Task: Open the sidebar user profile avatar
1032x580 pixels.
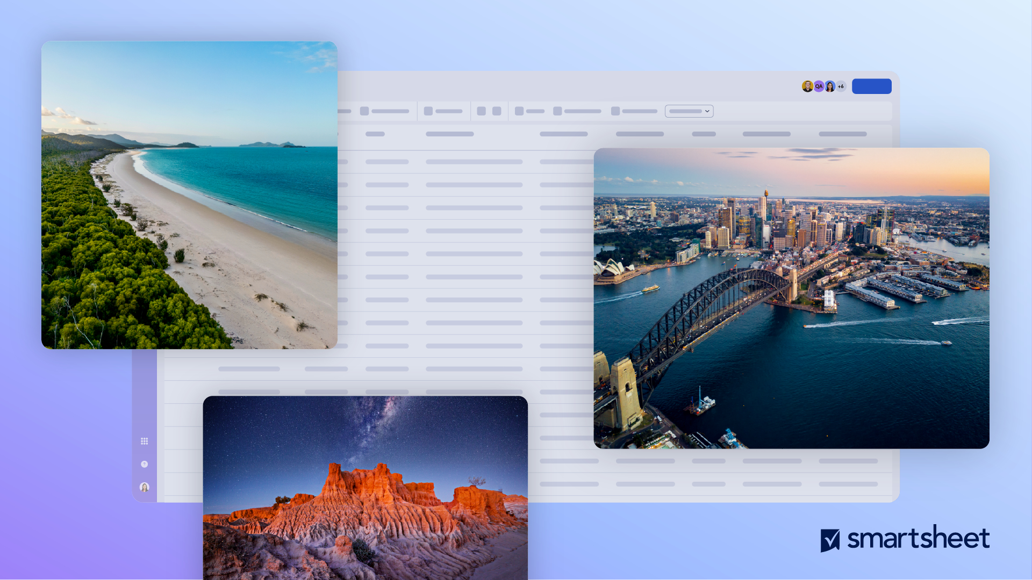Action: point(144,487)
